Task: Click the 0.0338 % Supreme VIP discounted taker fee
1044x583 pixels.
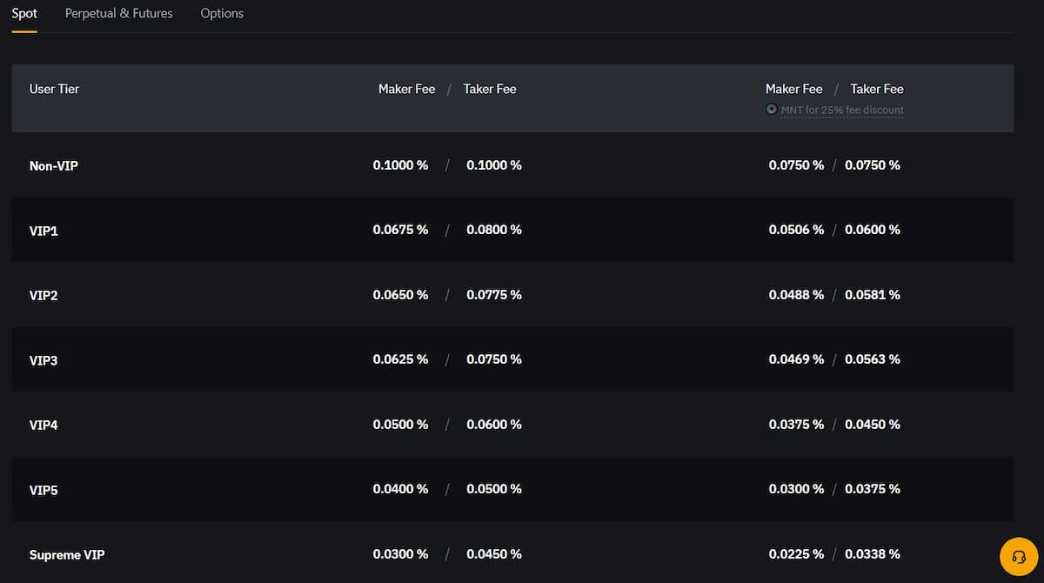Action: point(873,554)
